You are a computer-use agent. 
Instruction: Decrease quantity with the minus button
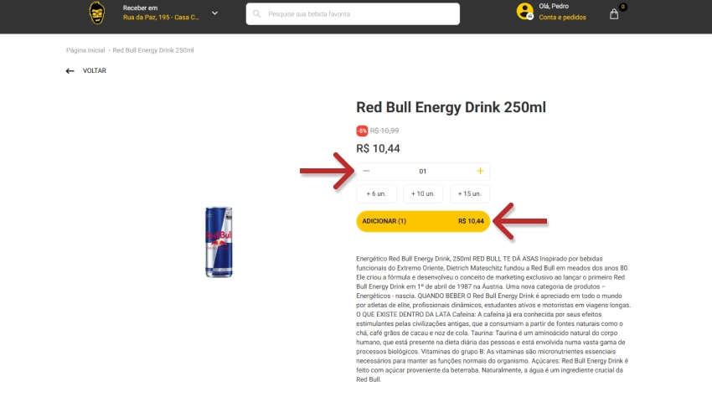click(x=366, y=171)
